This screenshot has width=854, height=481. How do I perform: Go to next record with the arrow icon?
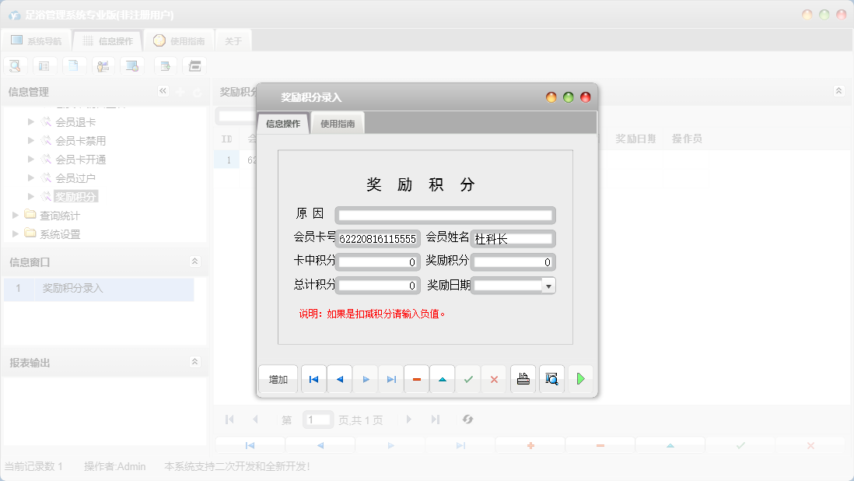pos(365,379)
